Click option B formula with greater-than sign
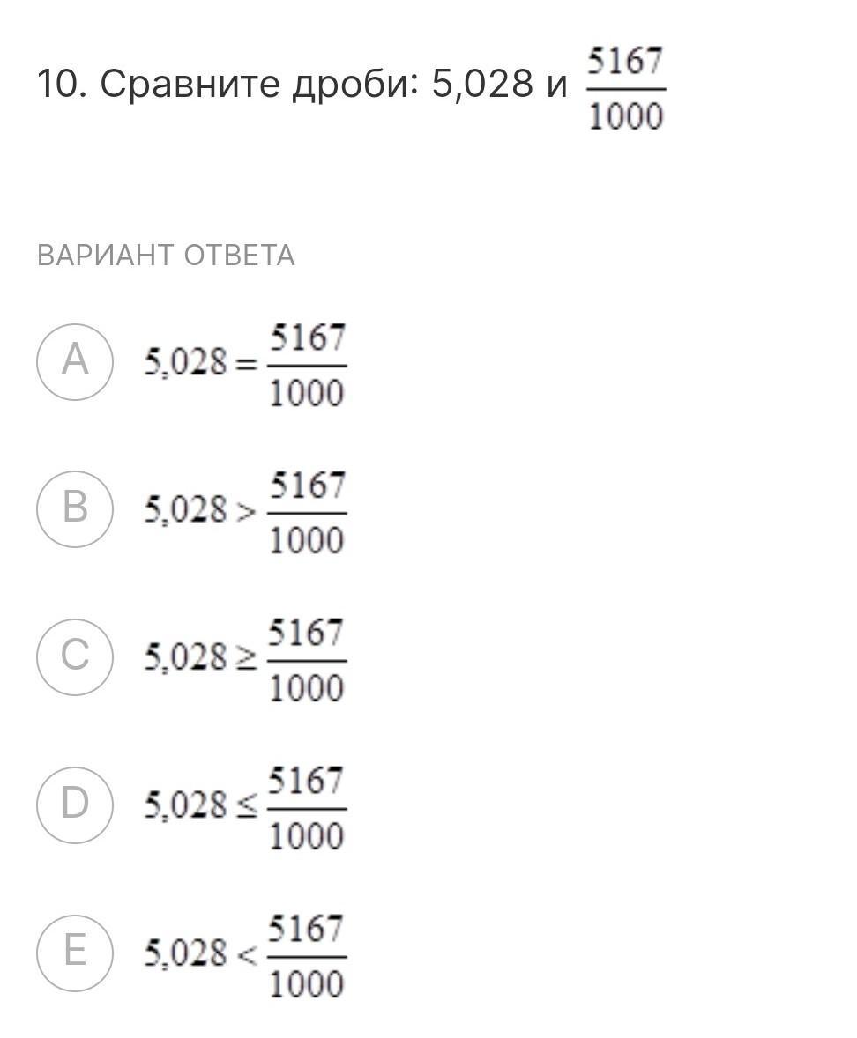Image resolution: width=857 pixels, height=1038 pixels. pyautogui.click(x=245, y=512)
